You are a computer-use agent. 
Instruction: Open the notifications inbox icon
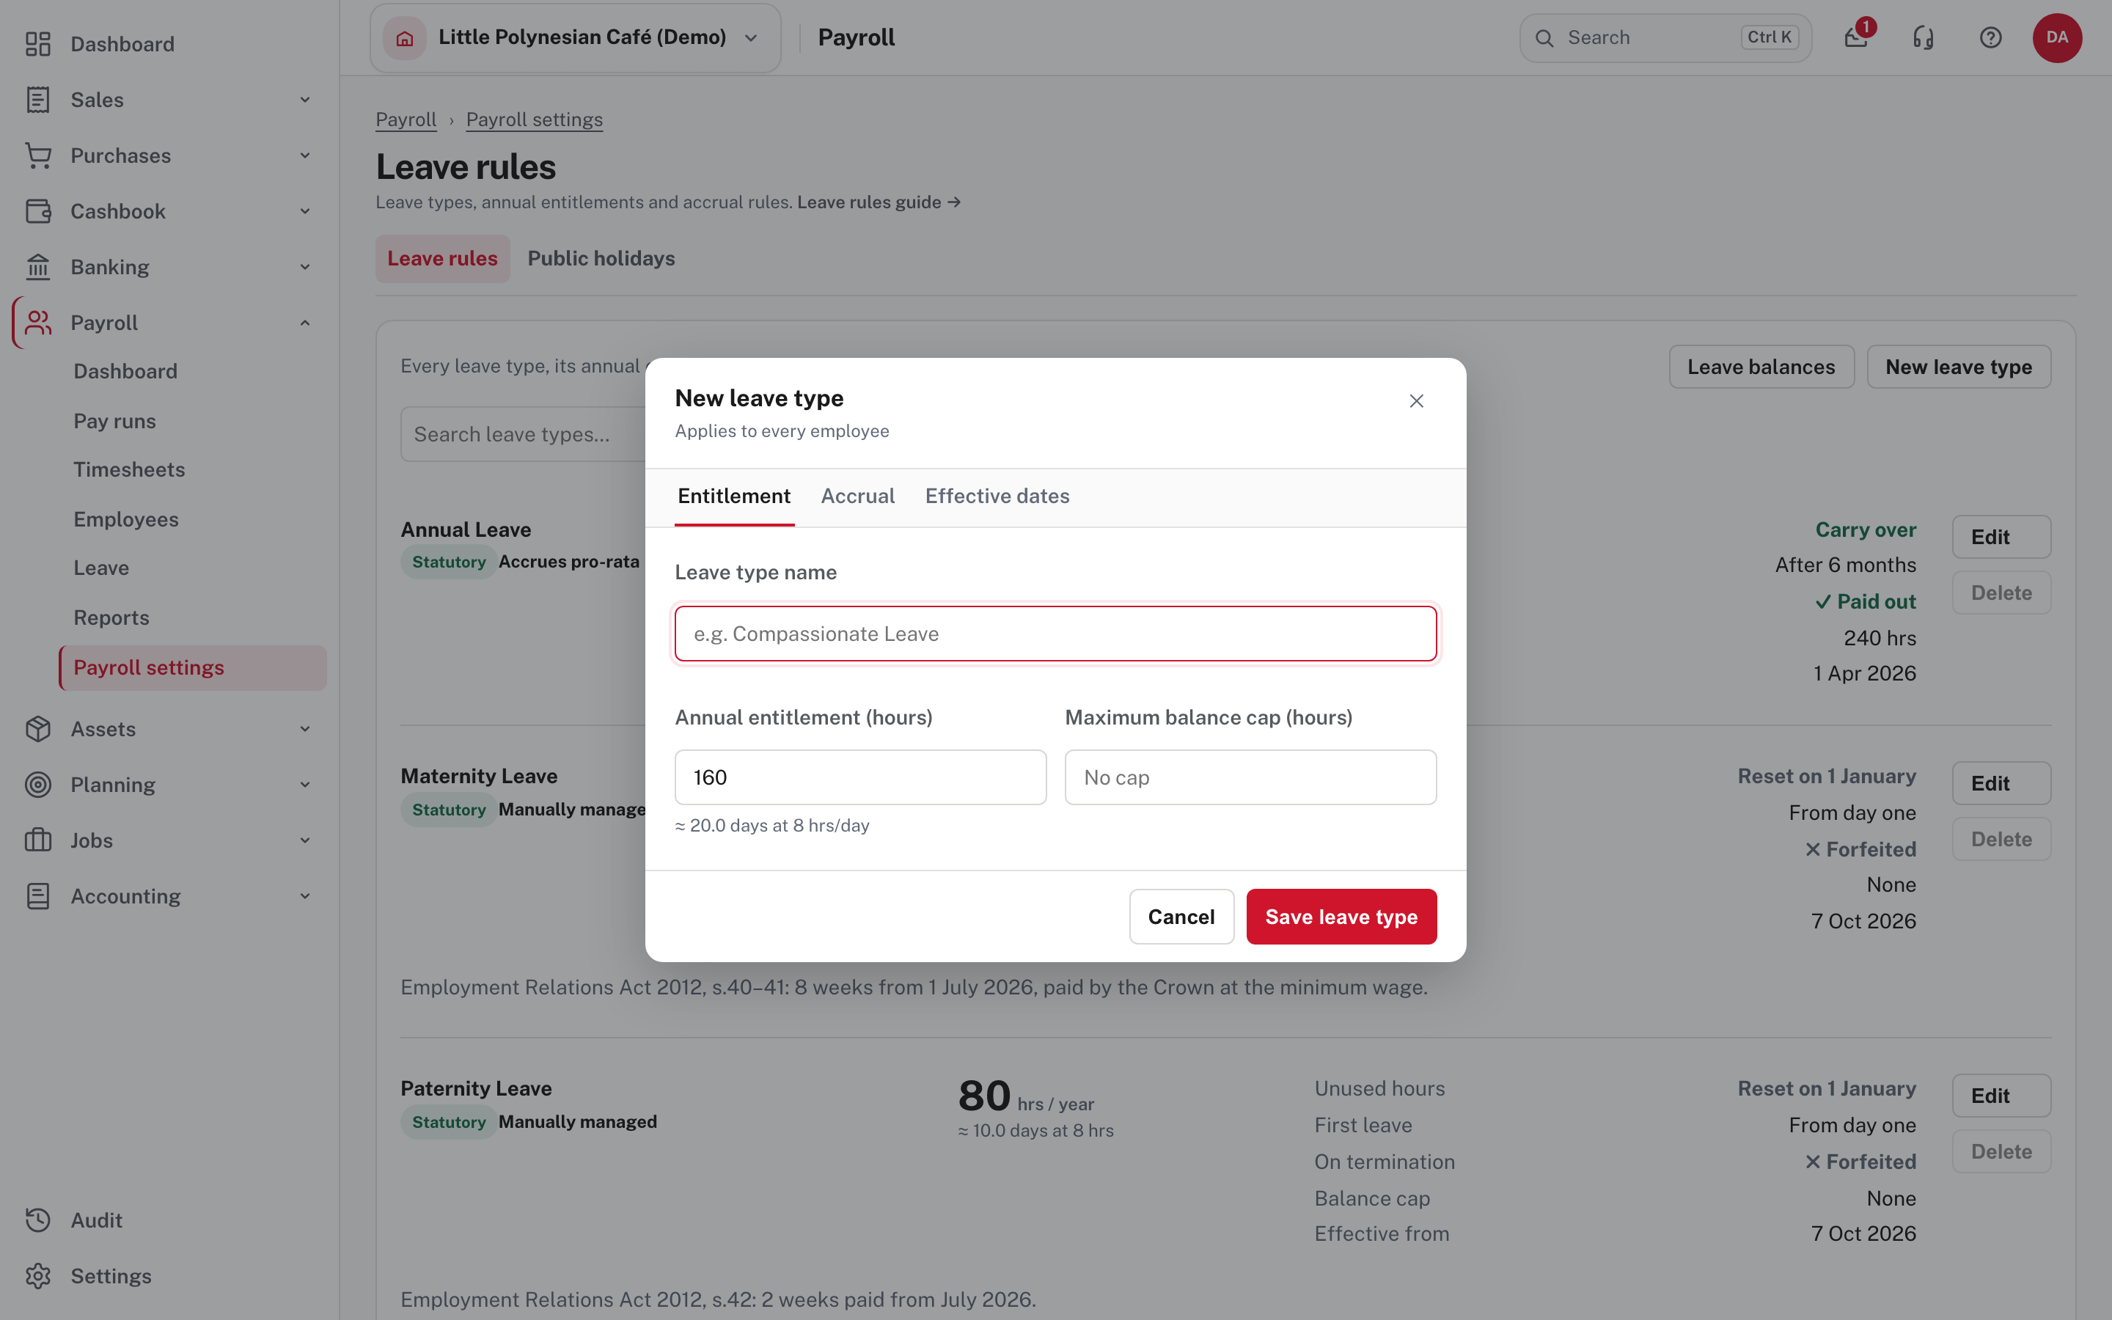(x=1856, y=37)
